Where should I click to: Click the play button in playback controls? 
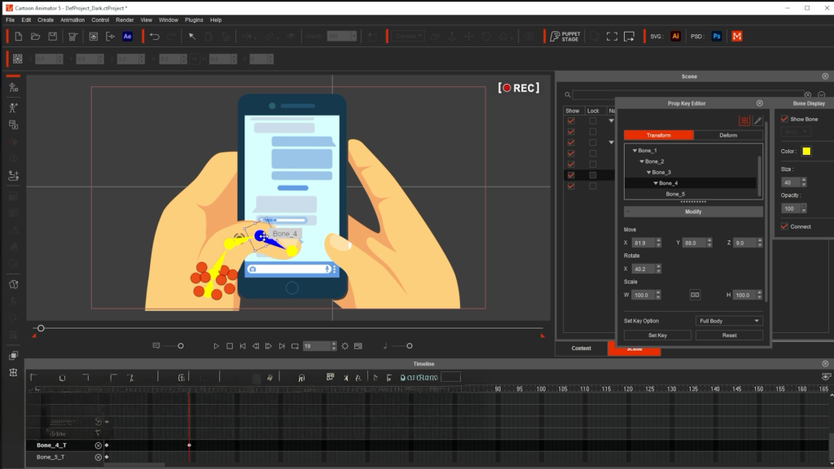coord(216,346)
